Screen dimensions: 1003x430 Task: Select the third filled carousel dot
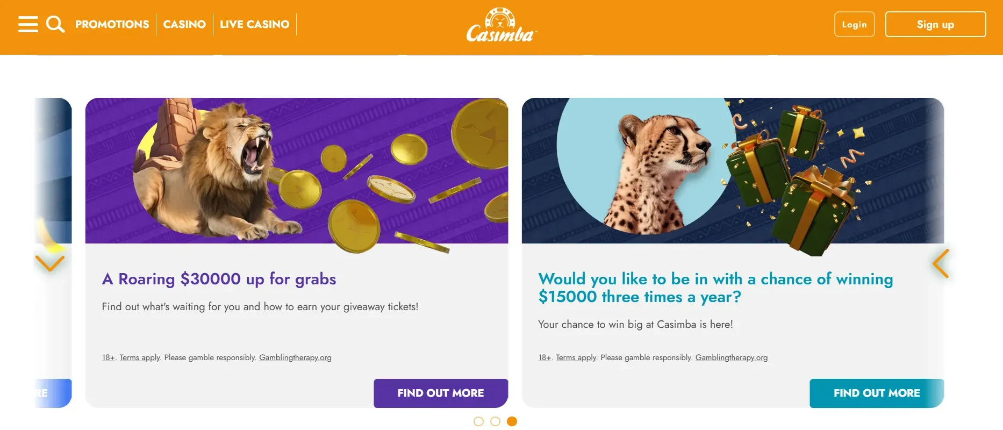tap(512, 421)
